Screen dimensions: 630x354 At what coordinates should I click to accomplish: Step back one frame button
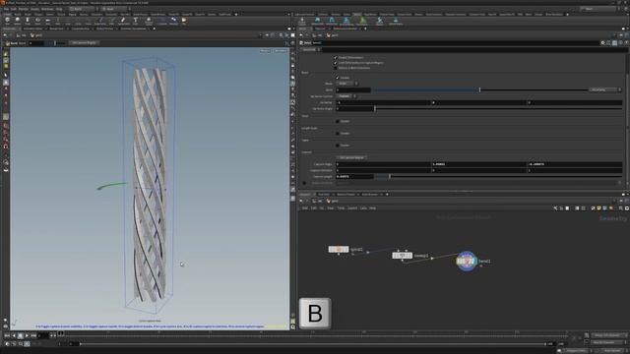click(x=14, y=335)
